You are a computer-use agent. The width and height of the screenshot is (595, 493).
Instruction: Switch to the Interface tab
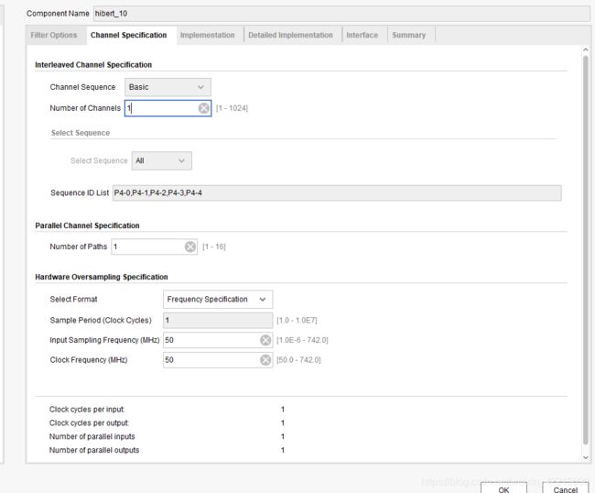tap(362, 35)
